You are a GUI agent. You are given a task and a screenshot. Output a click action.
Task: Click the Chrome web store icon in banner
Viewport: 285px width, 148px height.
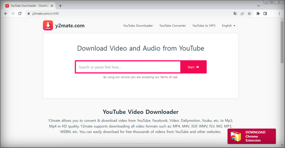pyautogui.click(x=236, y=136)
